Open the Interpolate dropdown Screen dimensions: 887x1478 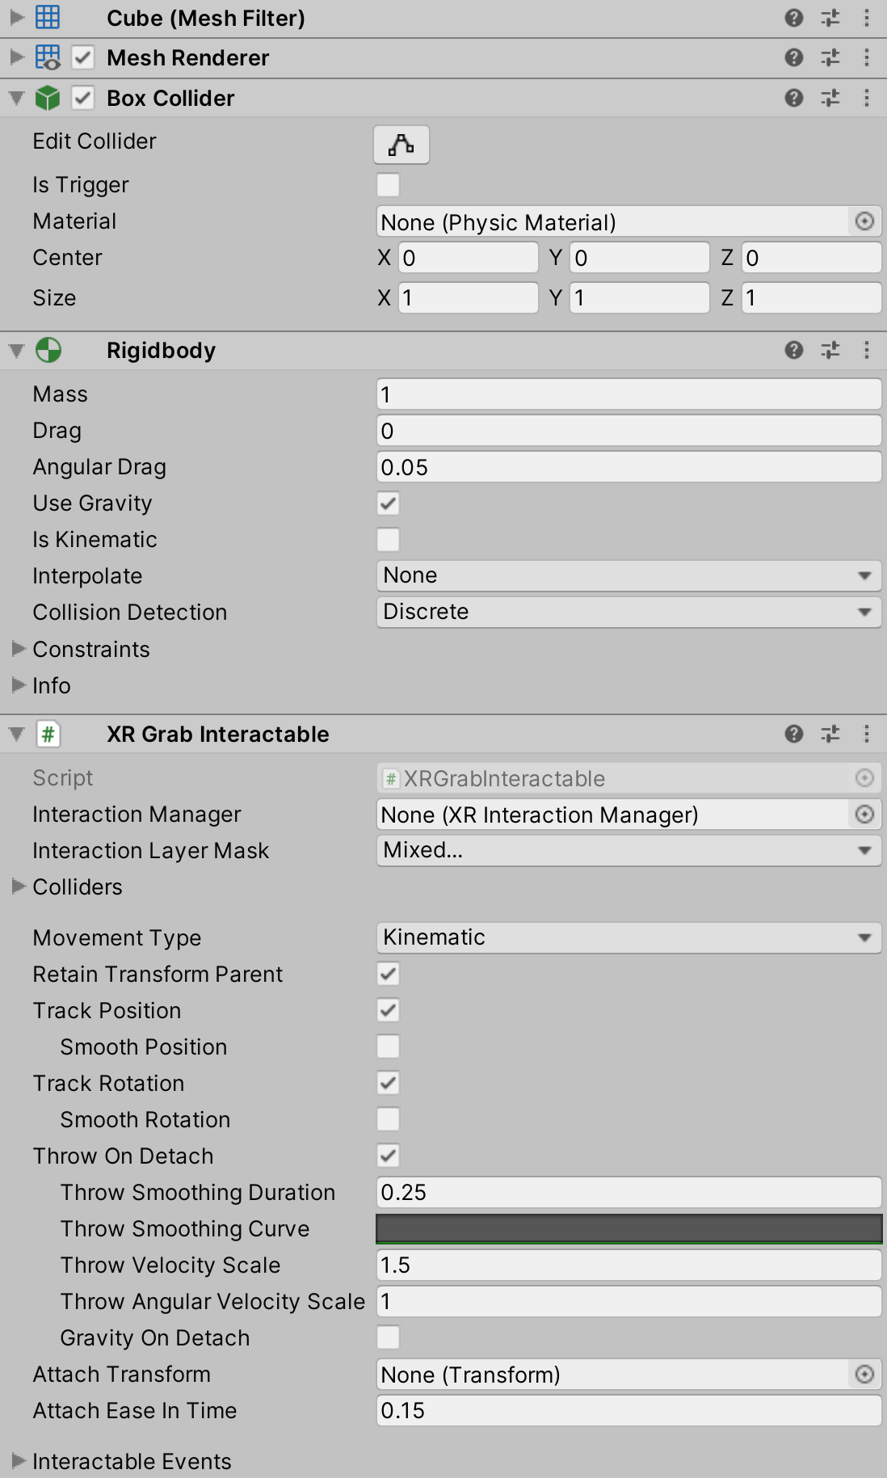click(628, 575)
